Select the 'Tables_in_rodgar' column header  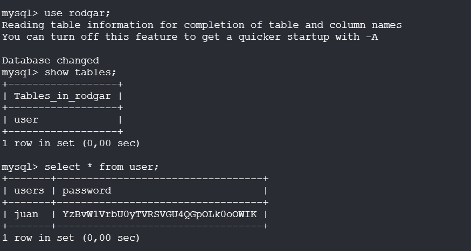63,96
